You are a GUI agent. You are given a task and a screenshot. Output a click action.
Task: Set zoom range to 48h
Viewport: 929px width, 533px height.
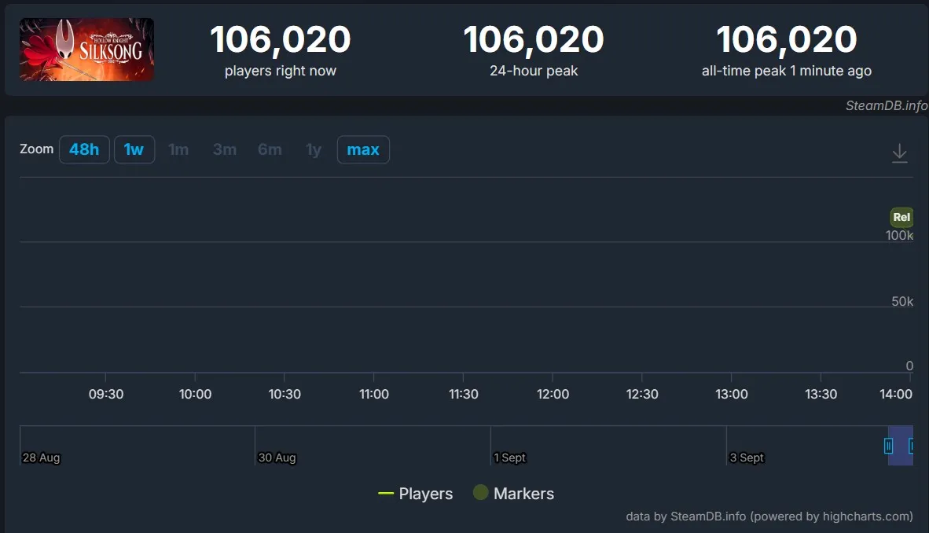(x=84, y=149)
